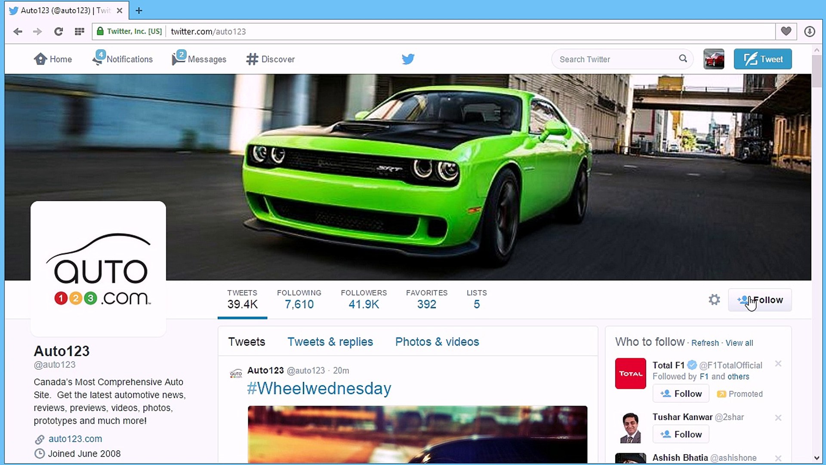Click the Twitter bird logo
Viewport: 826px width, 465px height.
(408, 59)
